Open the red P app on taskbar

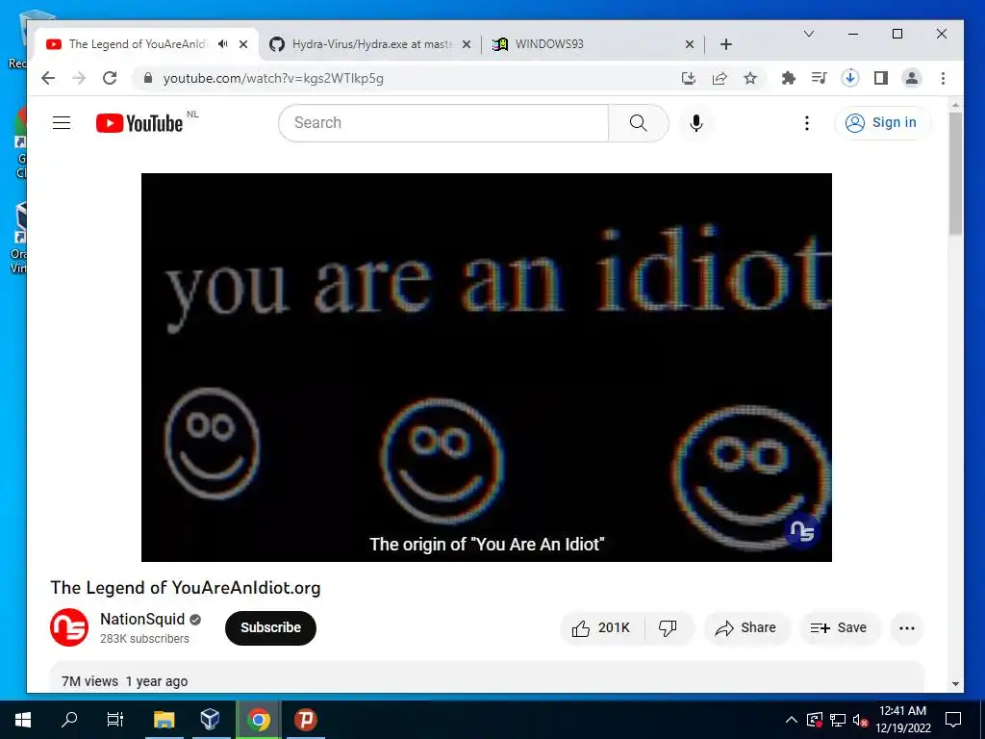click(x=305, y=720)
